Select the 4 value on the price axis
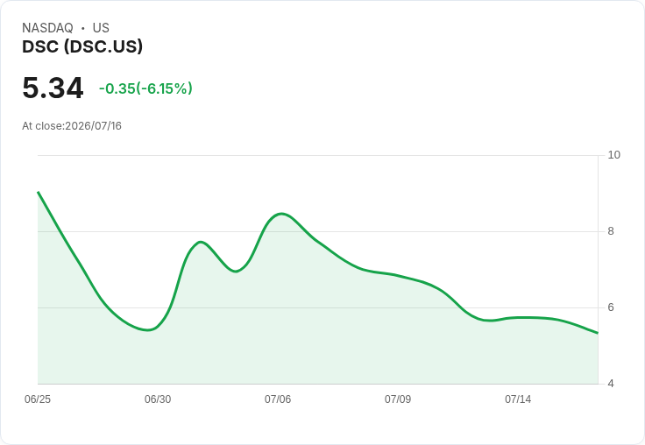 tap(611, 384)
